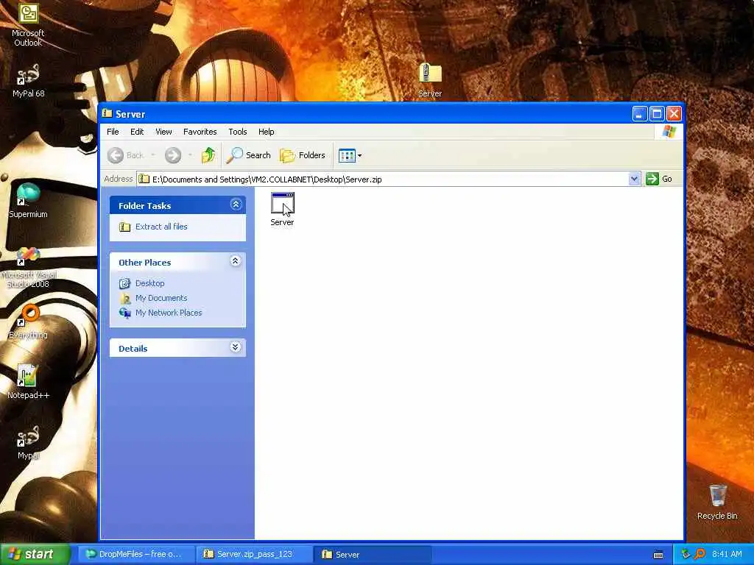
Task: Click the address bar path field
Action: click(x=389, y=180)
